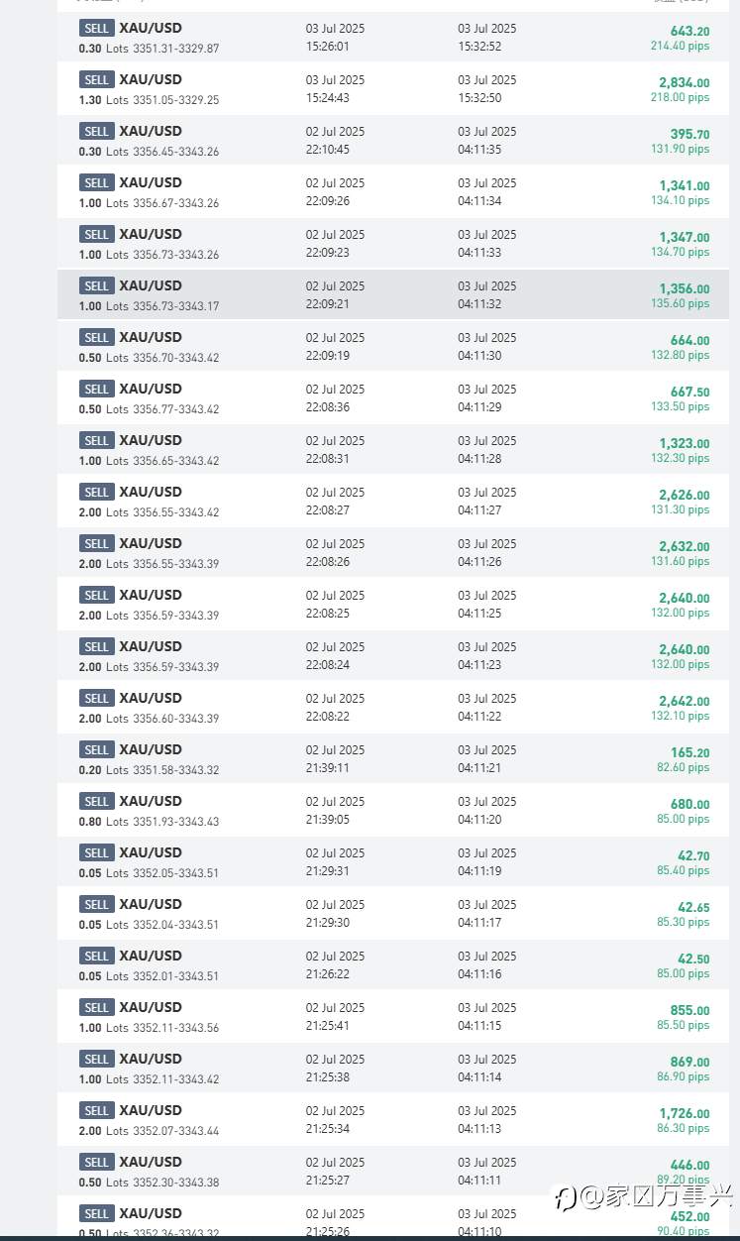Select the highlighted 3356.73-3343.17 trade row

point(393,294)
